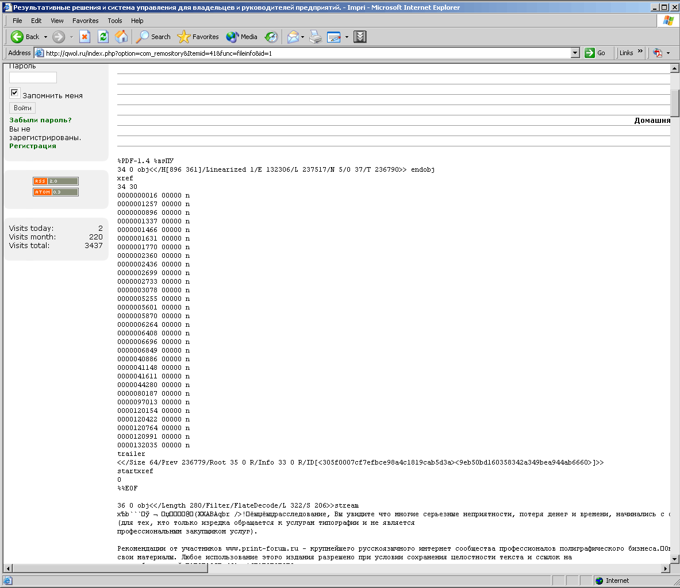Click the ATOM 0.3 feed badge
Viewport: 680px width, 588px height.
pos(56,192)
